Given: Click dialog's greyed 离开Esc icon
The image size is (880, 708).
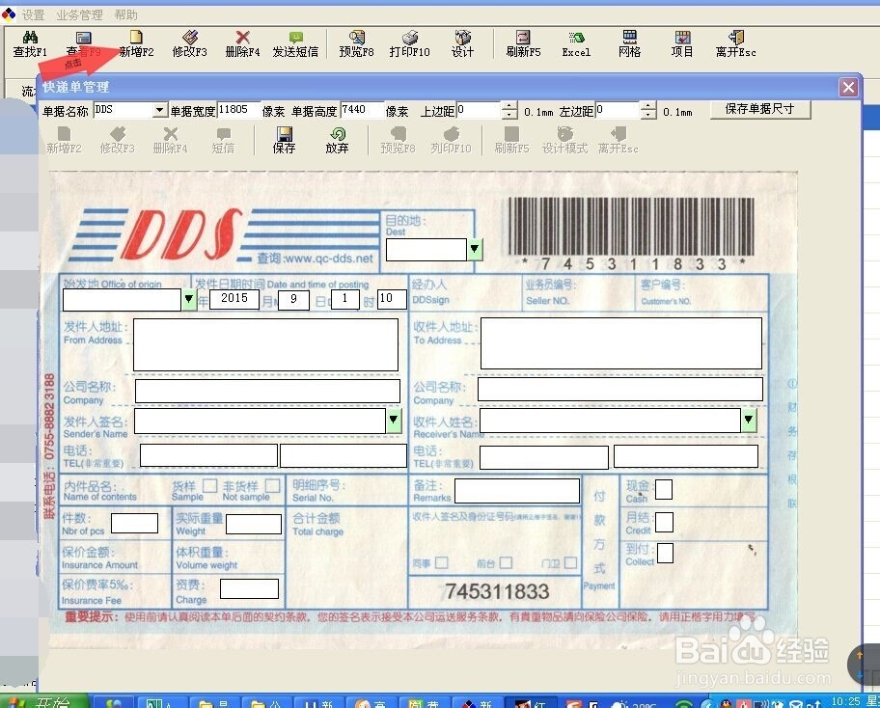Looking at the screenshot, I should pyautogui.click(x=618, y=134).
